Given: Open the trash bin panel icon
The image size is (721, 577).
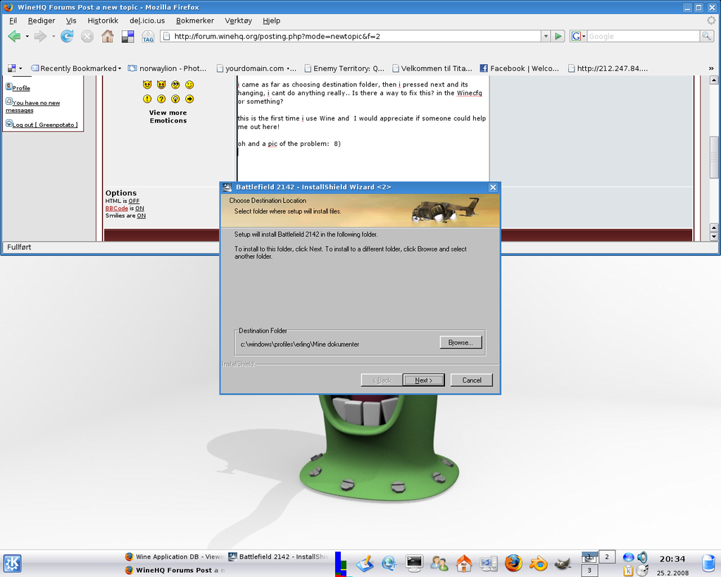Looking at the screenshot, I should click(x=710, y=563).
